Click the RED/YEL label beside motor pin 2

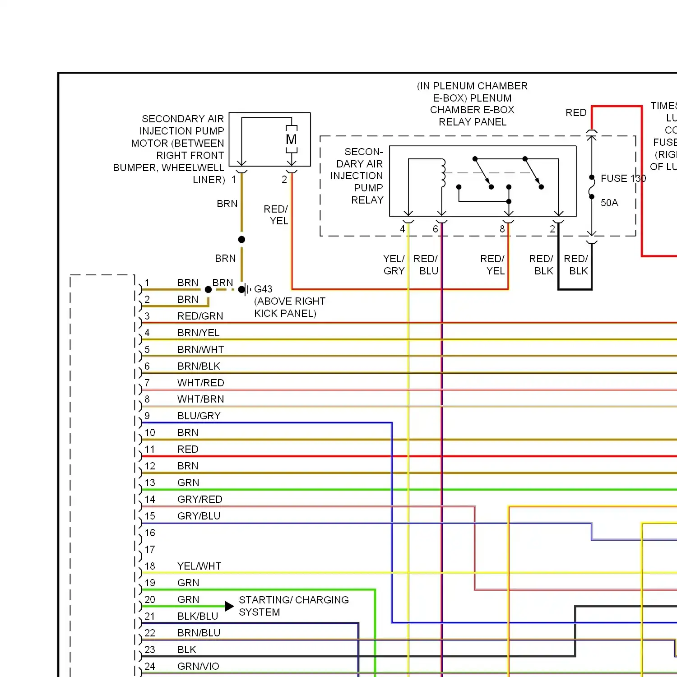point(276,215)
